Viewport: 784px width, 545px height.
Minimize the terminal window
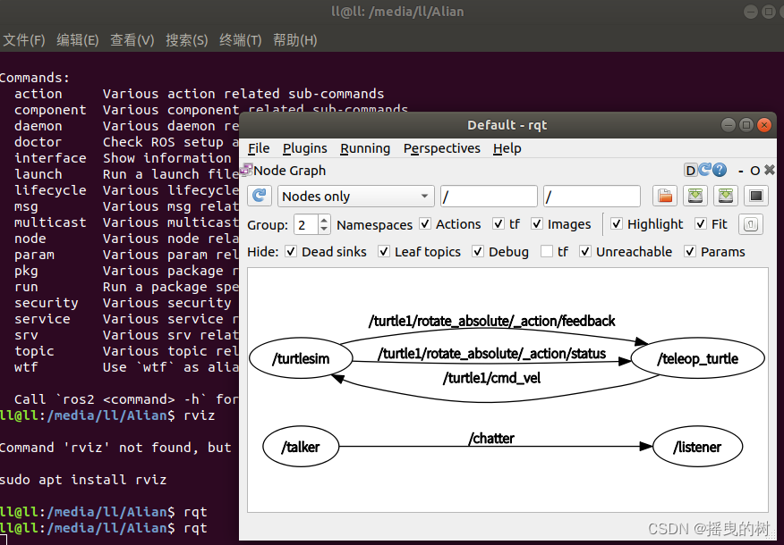tap(751, 12)
